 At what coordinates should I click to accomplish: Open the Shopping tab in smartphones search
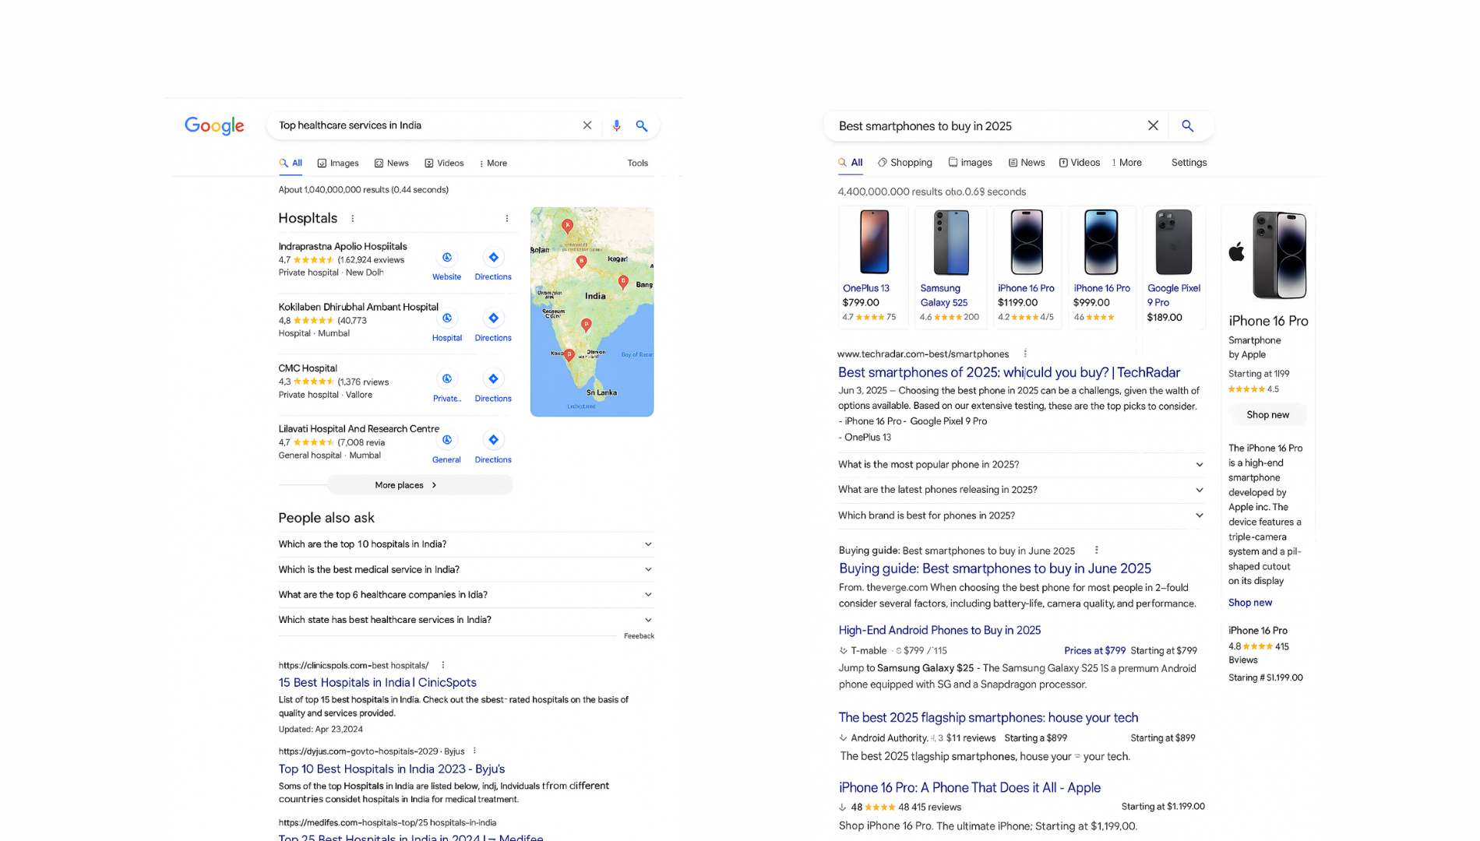pos(905,163)
